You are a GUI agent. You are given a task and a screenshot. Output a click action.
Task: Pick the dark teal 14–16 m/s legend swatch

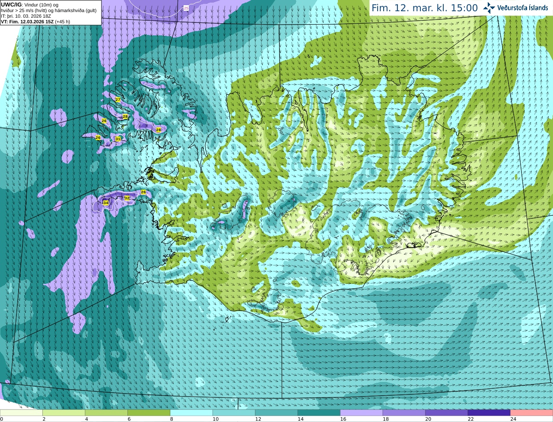pyautogui.click(x=319, y=413)
